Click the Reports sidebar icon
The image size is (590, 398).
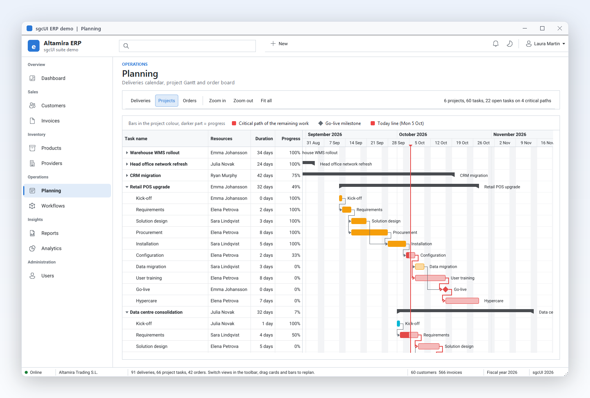(32, 233)
